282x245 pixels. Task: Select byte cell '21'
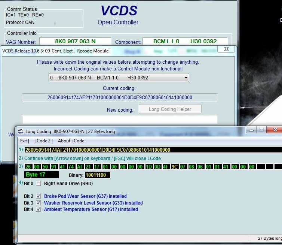88,167
